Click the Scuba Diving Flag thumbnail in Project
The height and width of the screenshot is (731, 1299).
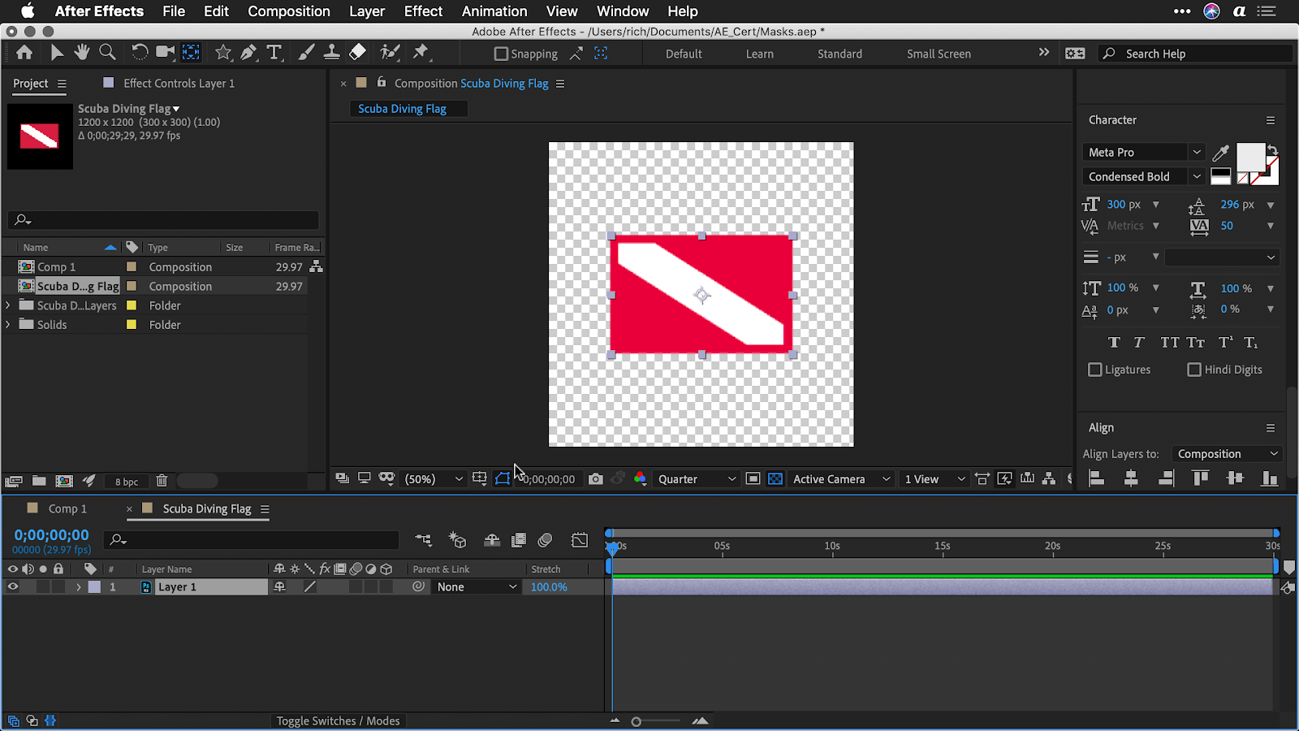click(40, 136)
